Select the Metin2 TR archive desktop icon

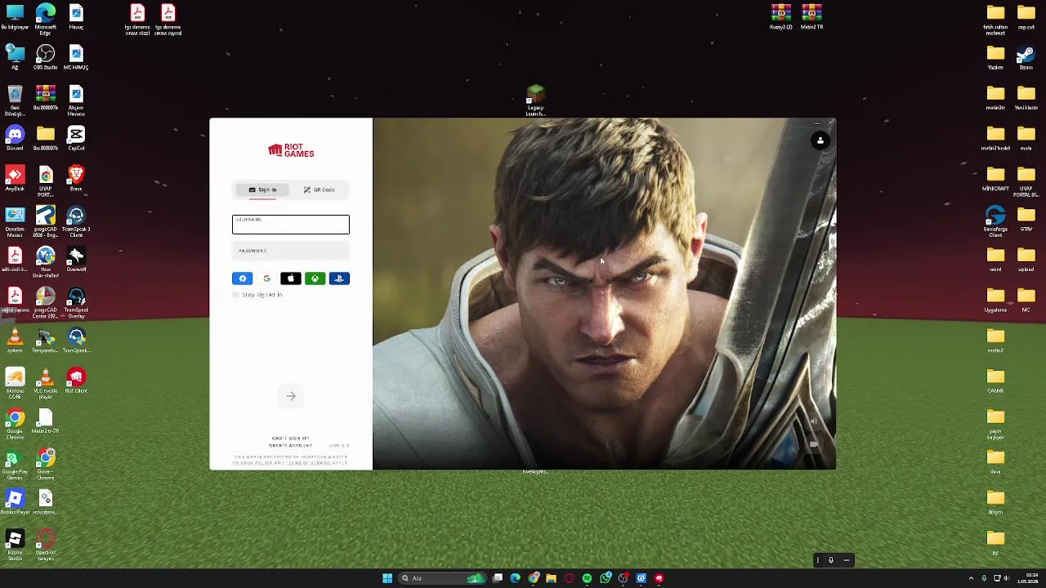811,17
